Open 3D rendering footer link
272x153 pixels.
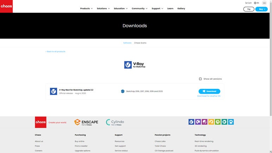[200, 146]
